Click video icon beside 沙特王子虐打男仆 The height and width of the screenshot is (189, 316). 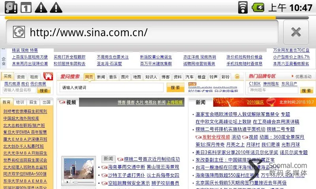104,175
